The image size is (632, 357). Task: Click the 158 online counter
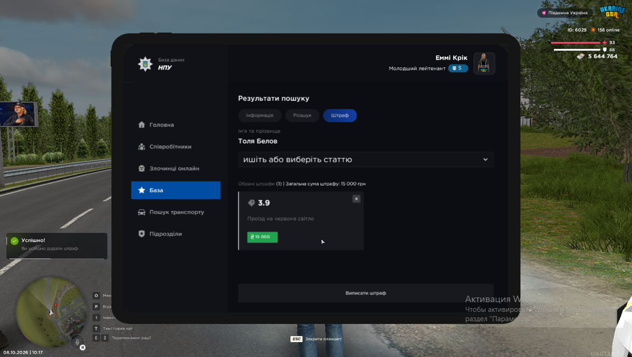[x=605, y=30]
